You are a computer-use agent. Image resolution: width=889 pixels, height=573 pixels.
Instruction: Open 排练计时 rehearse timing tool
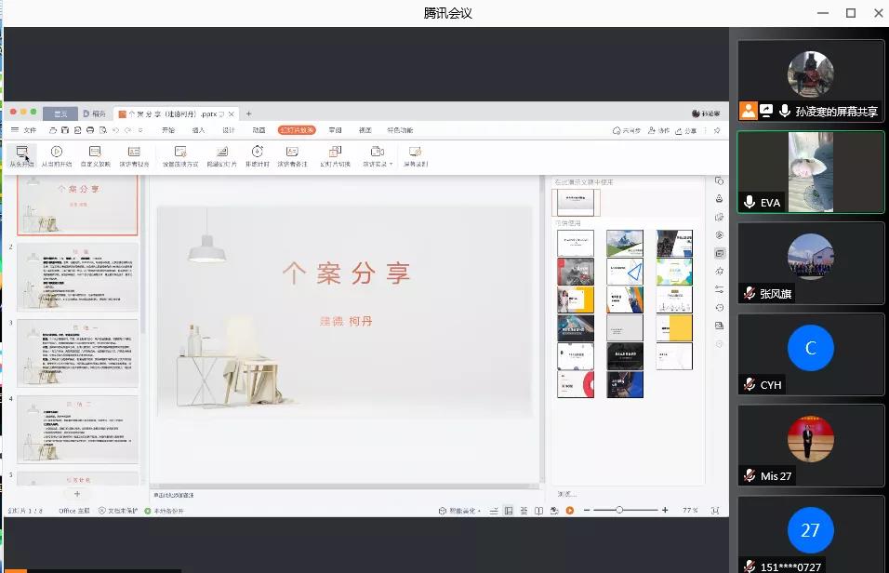257,152
